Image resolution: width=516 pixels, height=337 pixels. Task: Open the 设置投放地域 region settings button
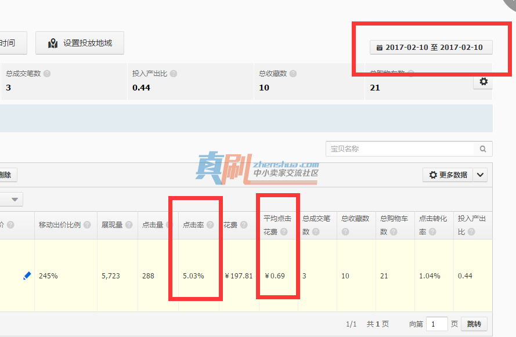click(80, 43)
